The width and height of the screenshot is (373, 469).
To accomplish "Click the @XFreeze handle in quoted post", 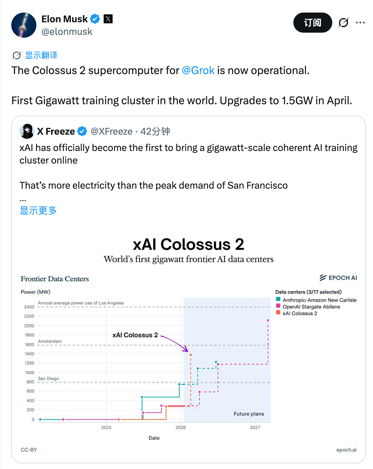I will 111,131.
